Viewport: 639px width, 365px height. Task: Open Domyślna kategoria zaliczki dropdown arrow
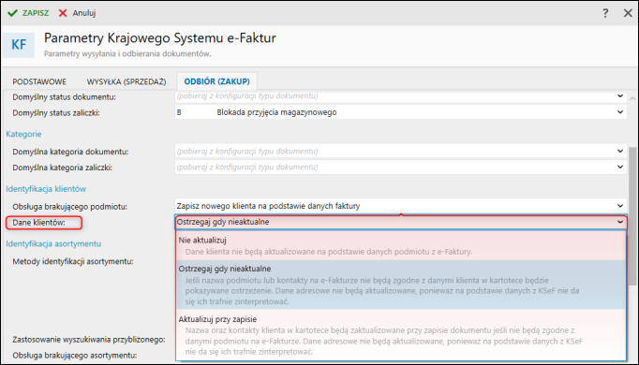(620, 167)
